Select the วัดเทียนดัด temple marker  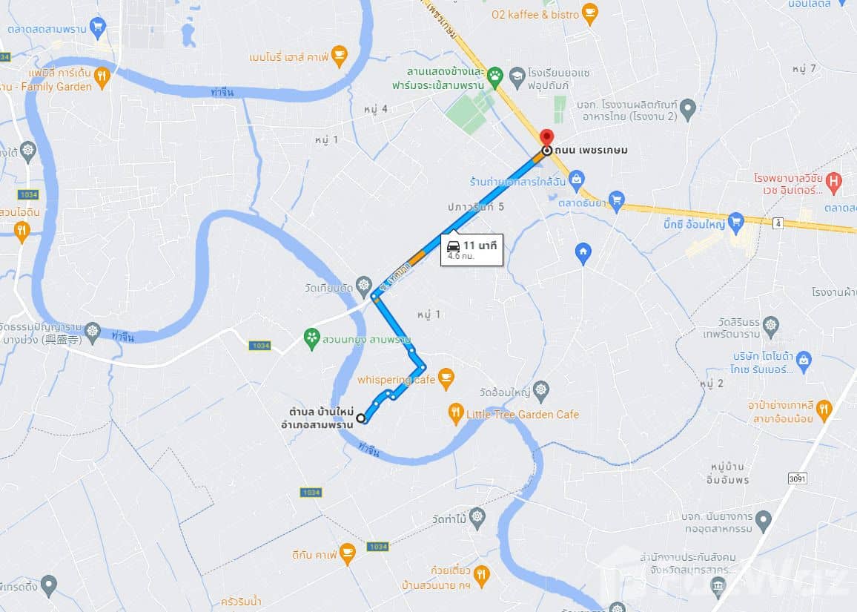coord(363,286)
